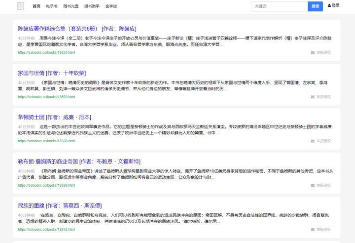Click description starting 在波兰、立陶宛、白俄罗斯和乌克兰
The height and width of the screenshot is (243, 355).
[174, 218]
